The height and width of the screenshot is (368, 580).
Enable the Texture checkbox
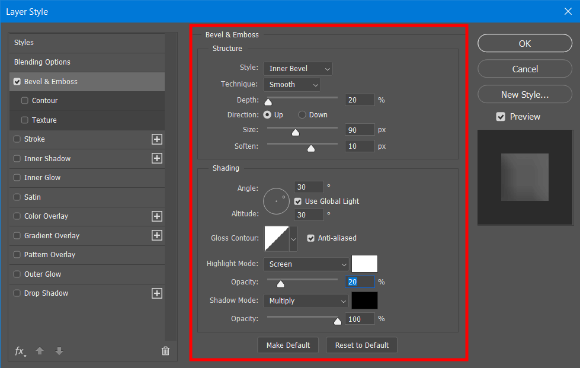coord(25,120)
